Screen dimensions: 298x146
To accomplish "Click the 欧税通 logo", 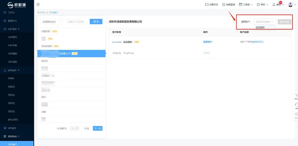I will point(17,5).
